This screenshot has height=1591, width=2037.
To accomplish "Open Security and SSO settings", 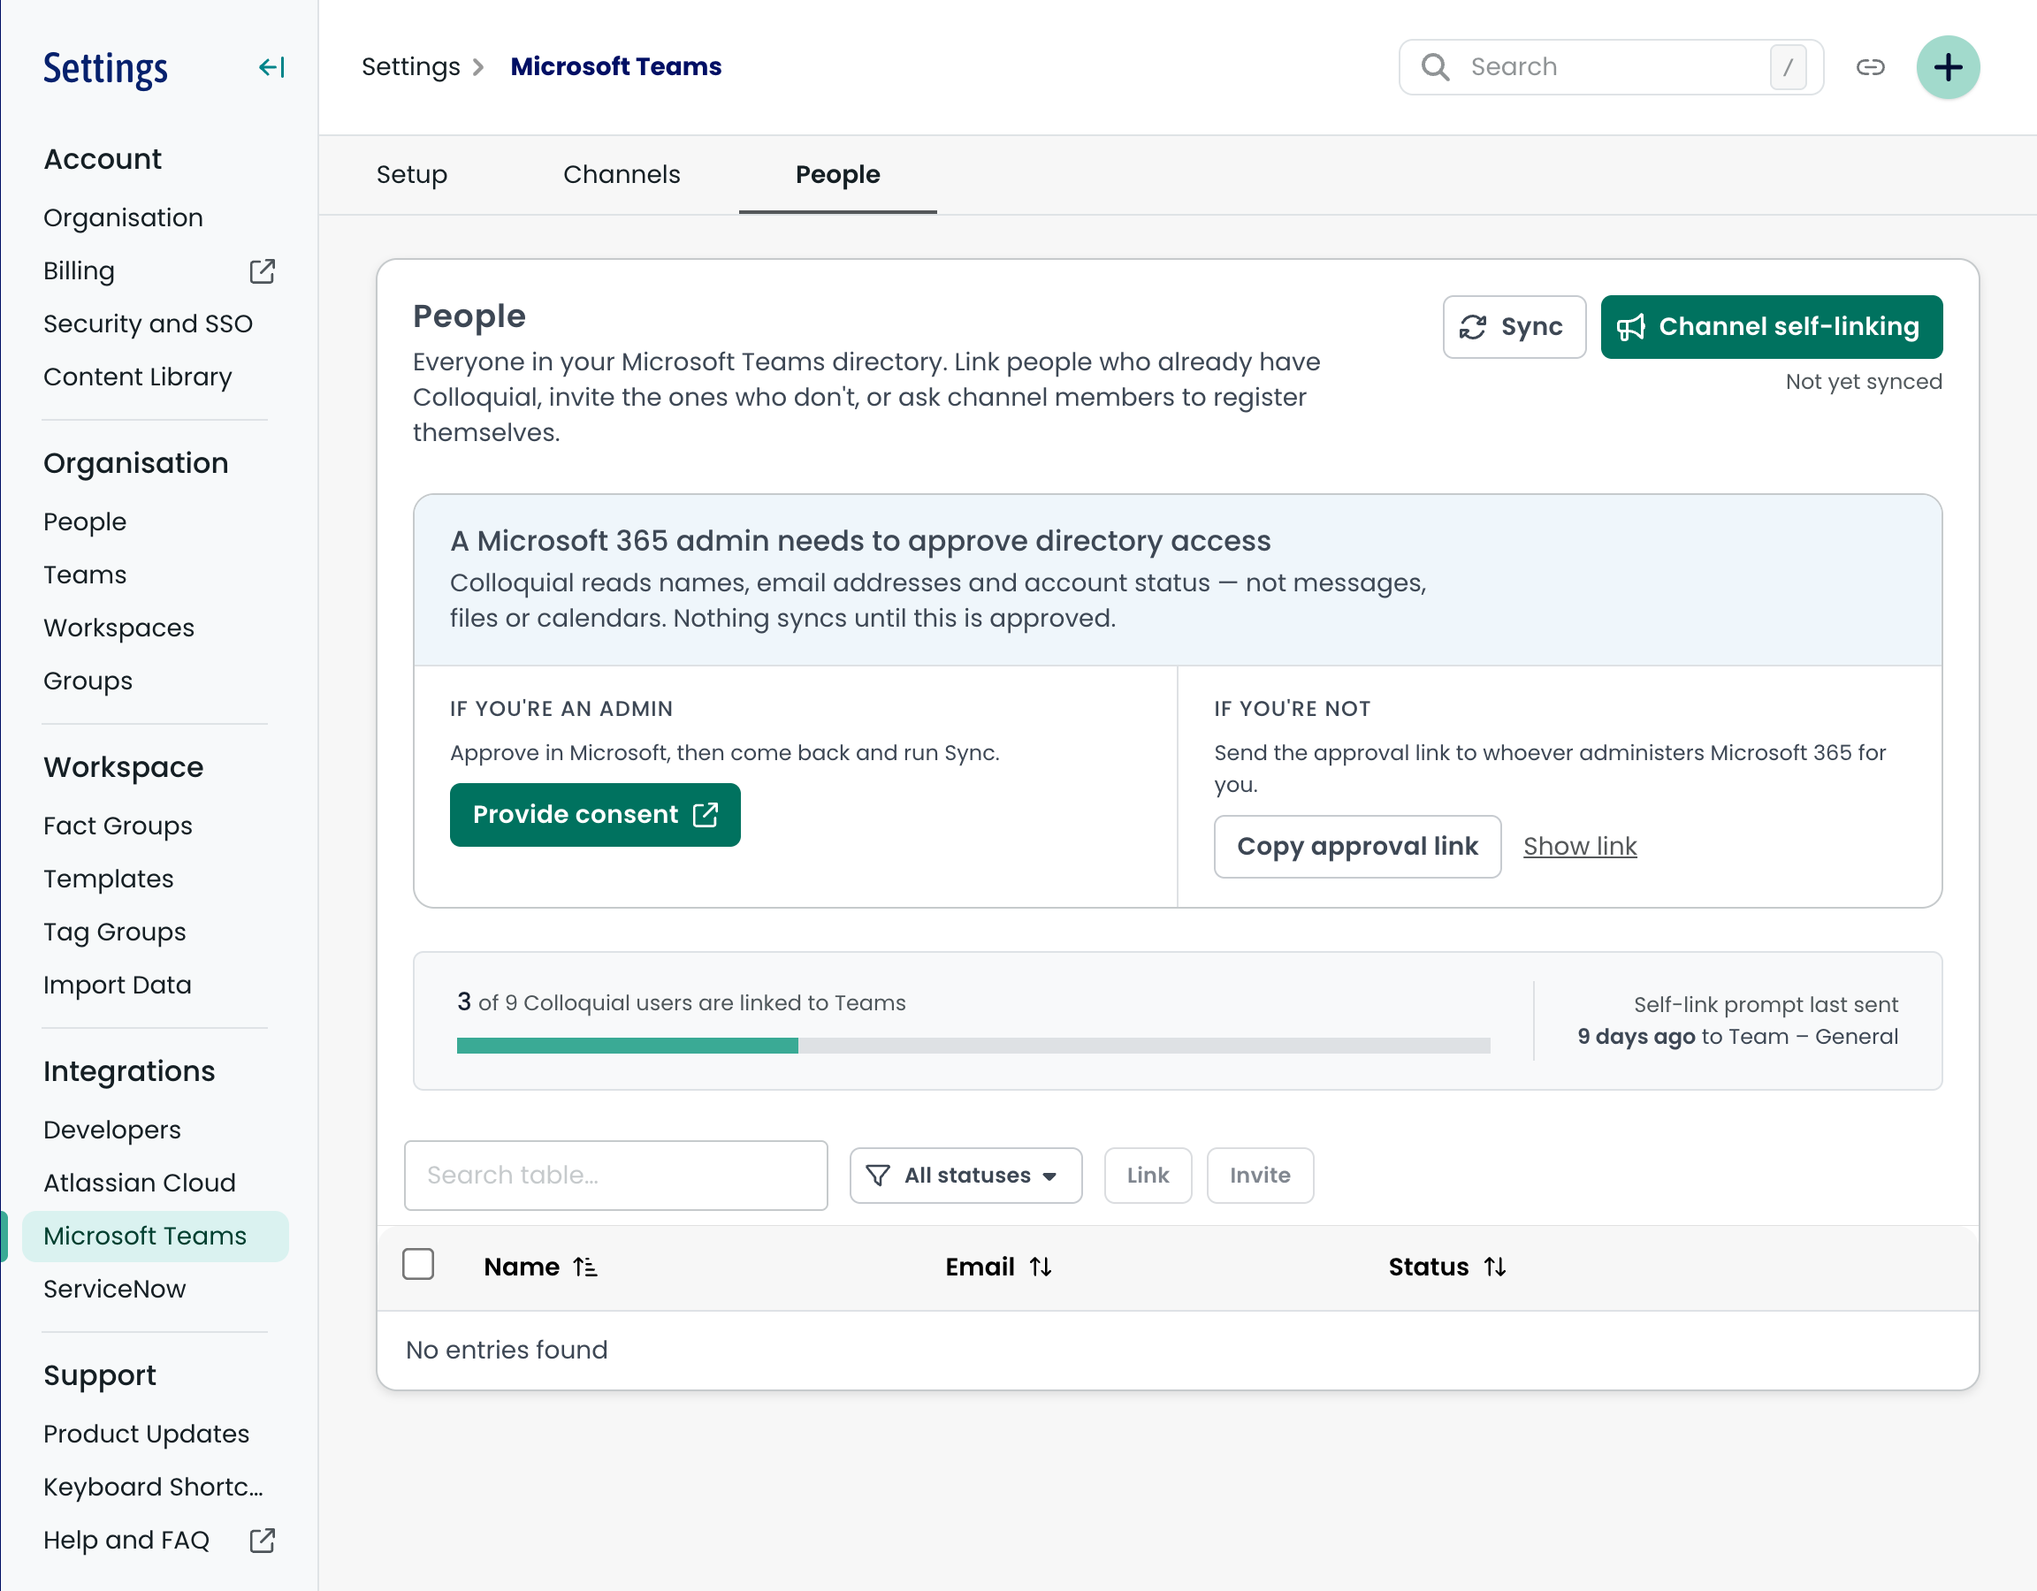I will [148, 324].
